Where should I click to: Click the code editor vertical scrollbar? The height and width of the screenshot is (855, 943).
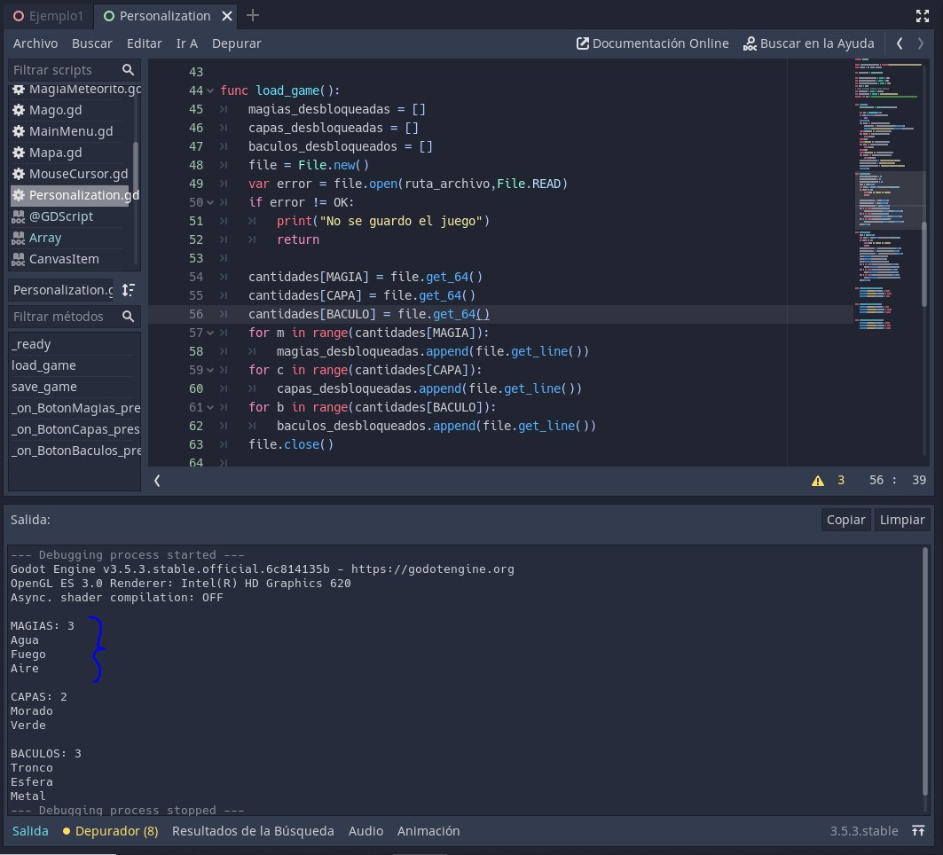pos(924,264)
